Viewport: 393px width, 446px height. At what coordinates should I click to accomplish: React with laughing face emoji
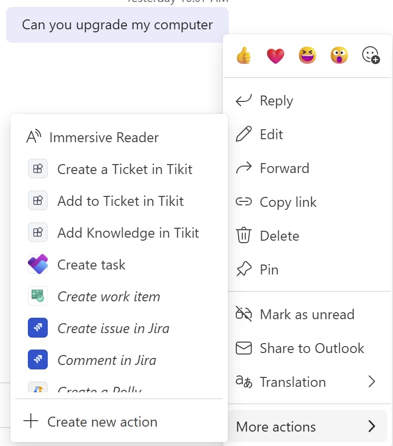pos(307,55)
